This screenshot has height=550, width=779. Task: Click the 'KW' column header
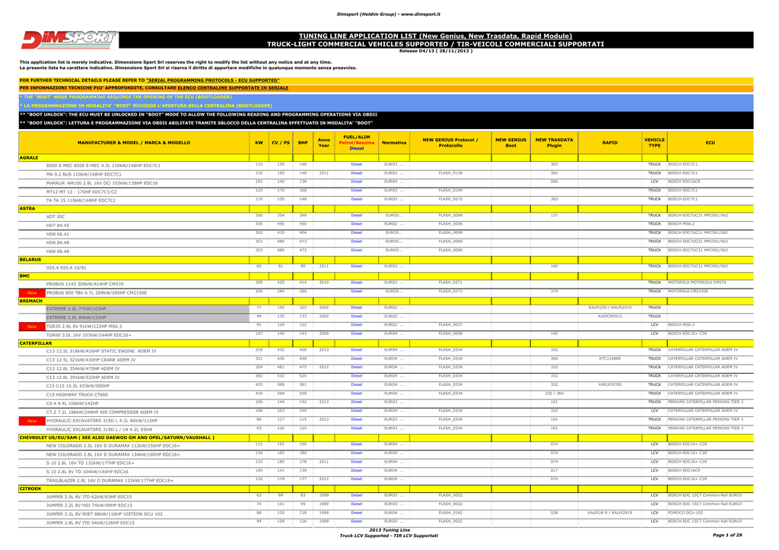click(259, 143)
